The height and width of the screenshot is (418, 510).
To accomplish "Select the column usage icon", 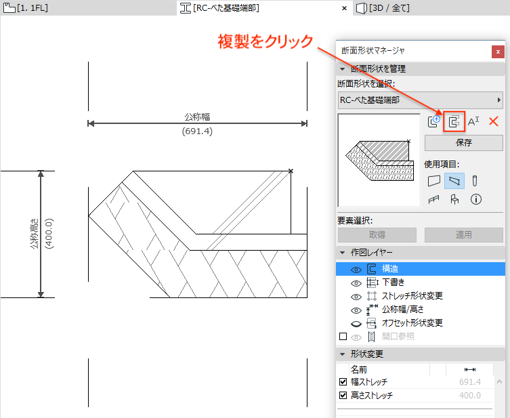I will point(475,180).
